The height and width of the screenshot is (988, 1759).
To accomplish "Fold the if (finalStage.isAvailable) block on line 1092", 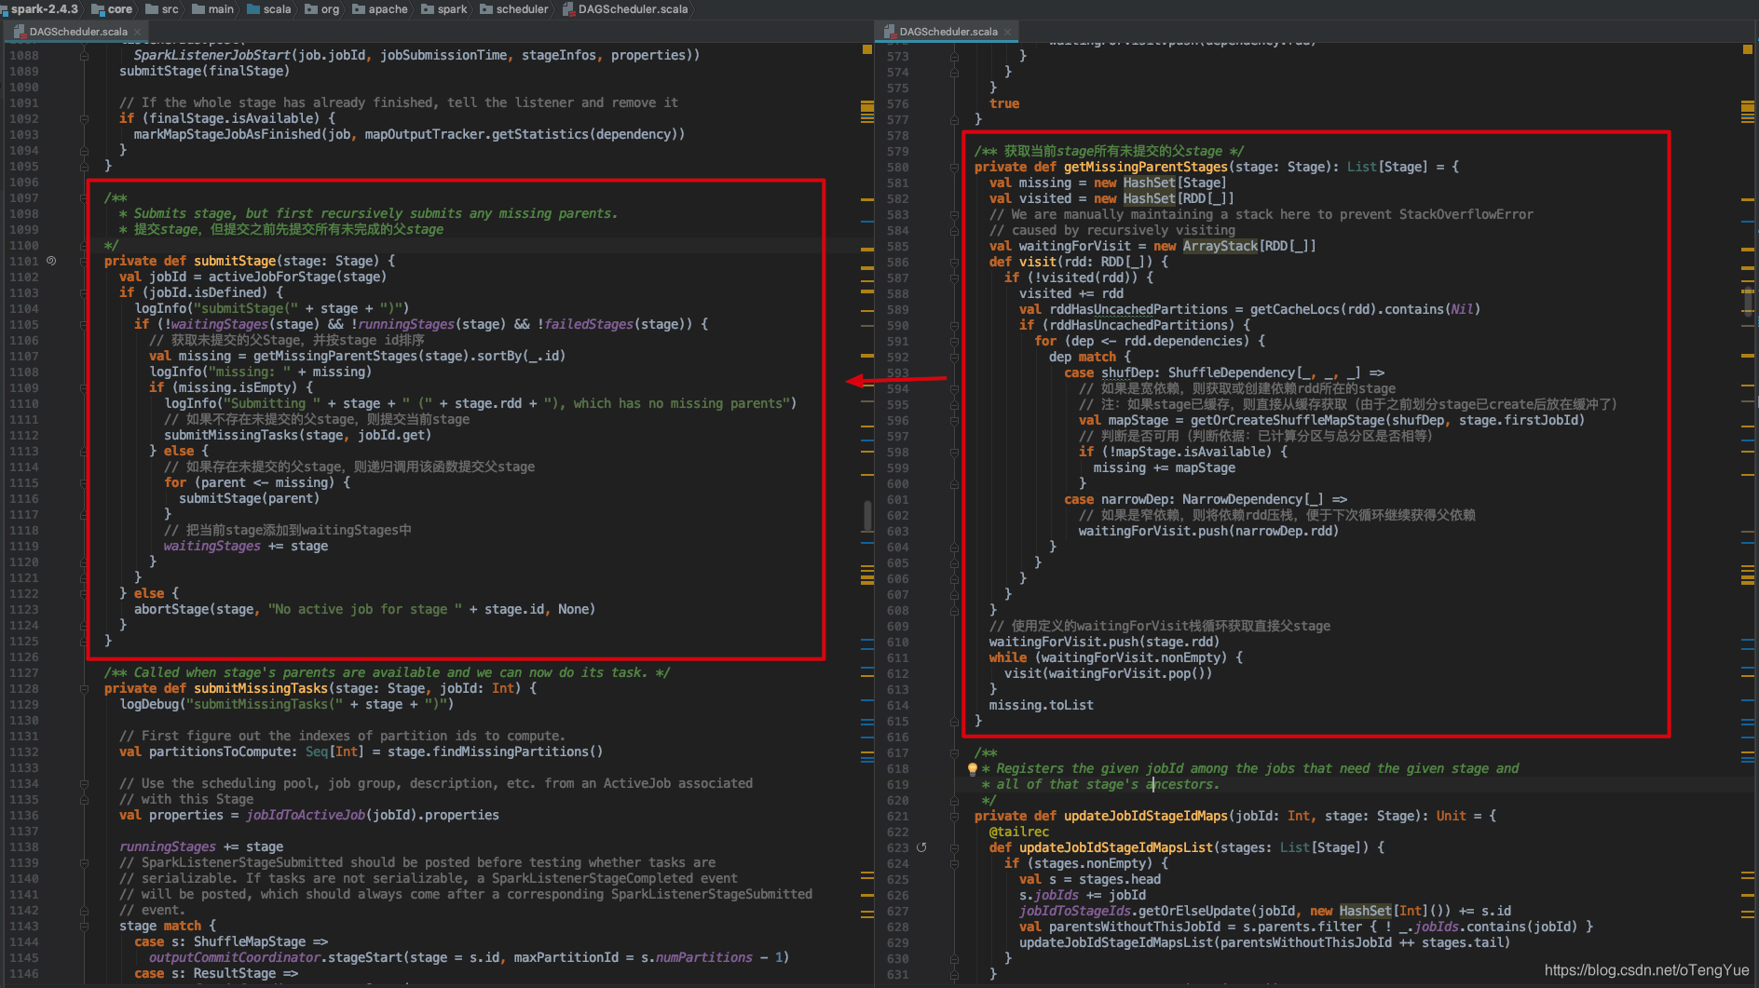I will (x=84, y=118).
